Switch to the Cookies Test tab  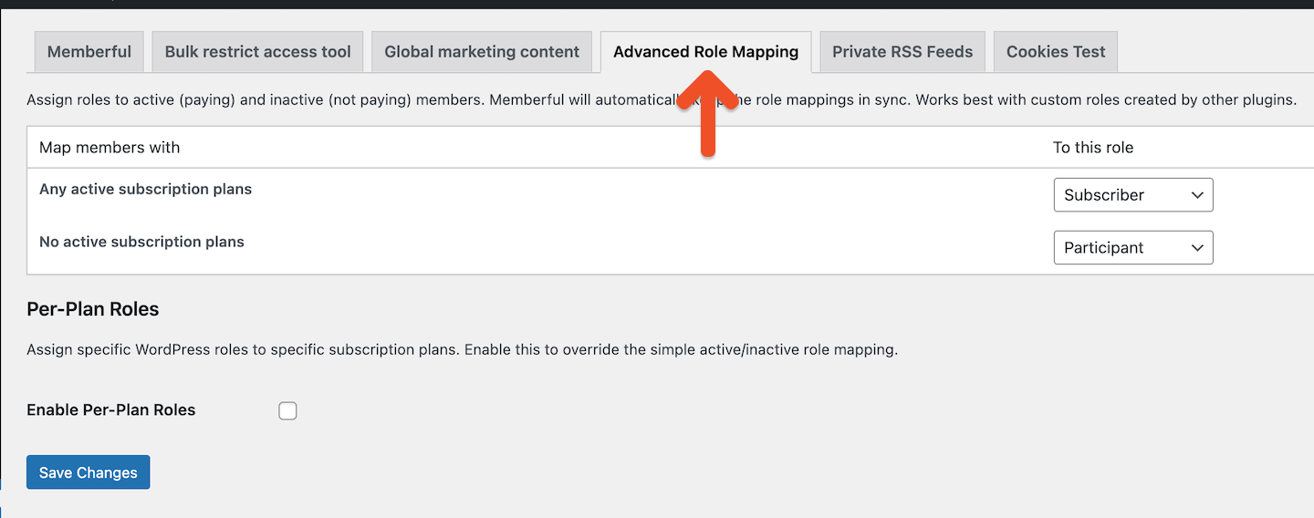point(1056,52)
